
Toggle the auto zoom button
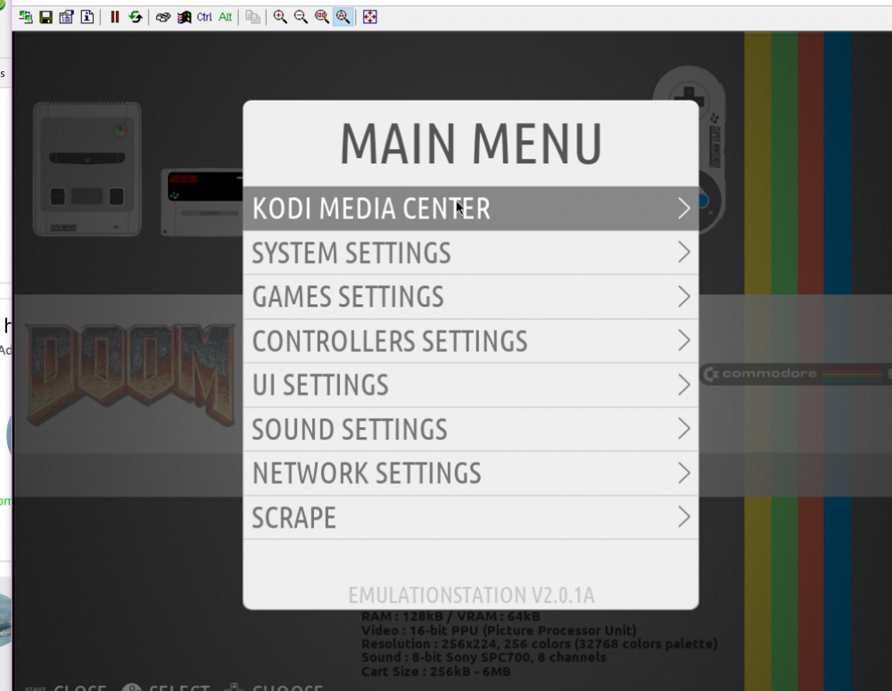(343, 17)
